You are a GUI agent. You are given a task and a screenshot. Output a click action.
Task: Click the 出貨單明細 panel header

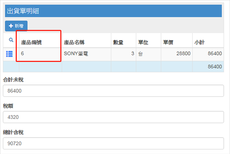pyautogui.click(x=113, y=11)
